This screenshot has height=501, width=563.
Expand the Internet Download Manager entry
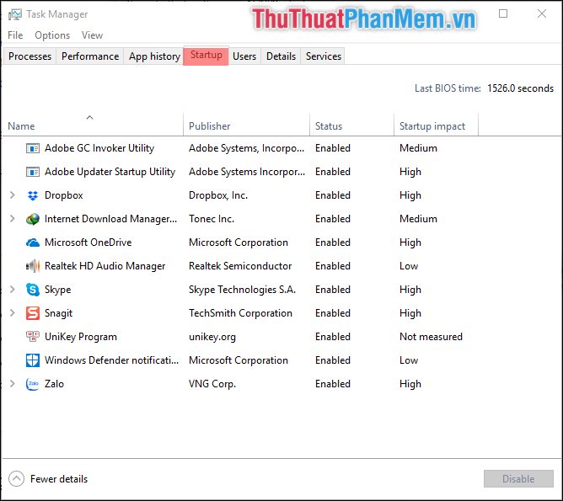point(12,219)
